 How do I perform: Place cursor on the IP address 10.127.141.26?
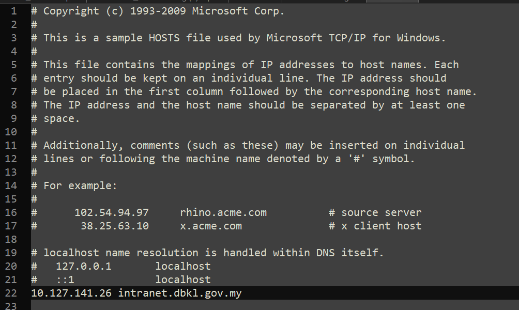71,293
